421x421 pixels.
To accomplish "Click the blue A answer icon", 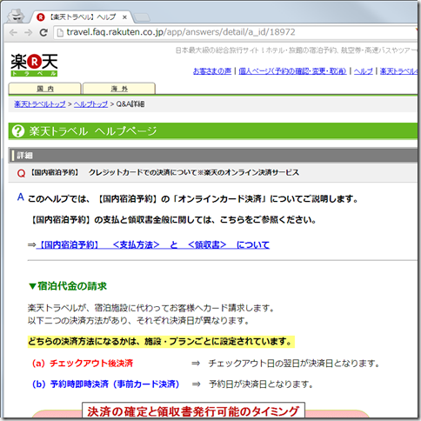I will [20, 197].
